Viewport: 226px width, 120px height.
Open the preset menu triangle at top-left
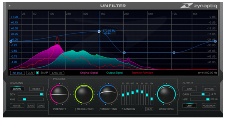click(x=10, y=6)
